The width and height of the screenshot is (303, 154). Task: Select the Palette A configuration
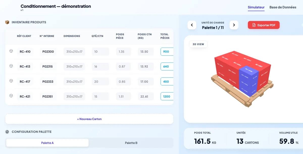47,143
